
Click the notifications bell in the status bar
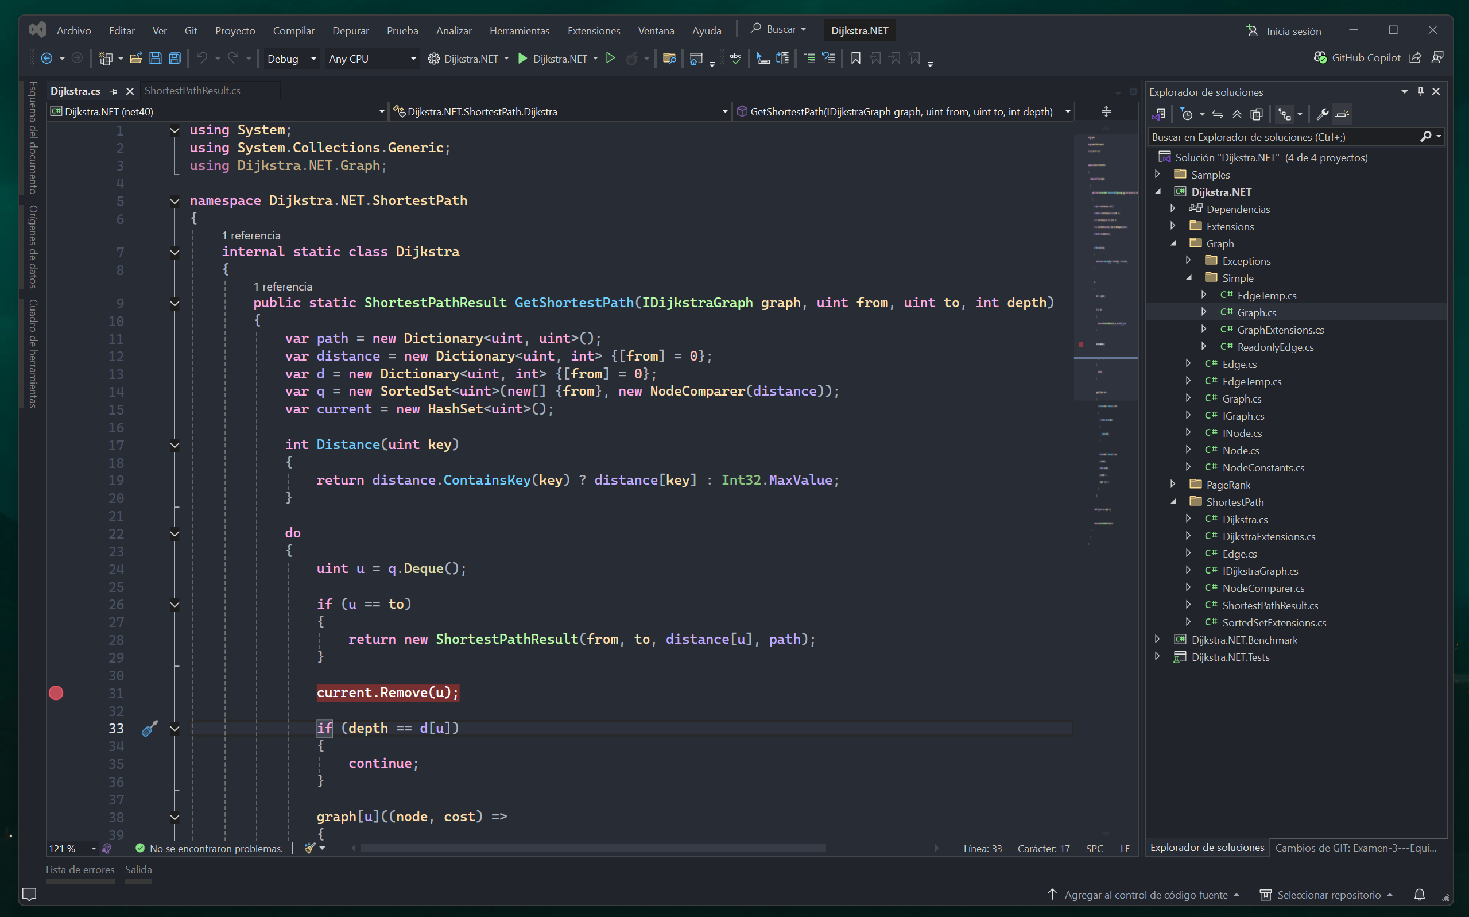[1419, 895]
